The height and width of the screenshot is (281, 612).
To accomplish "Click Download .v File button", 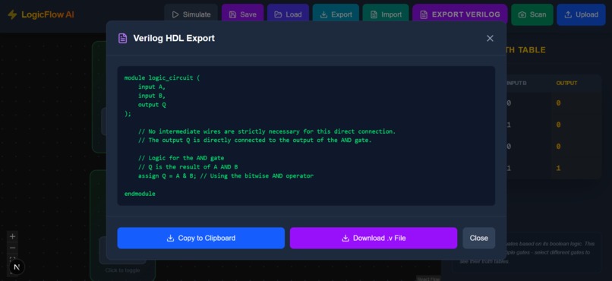I will point(374,238).
